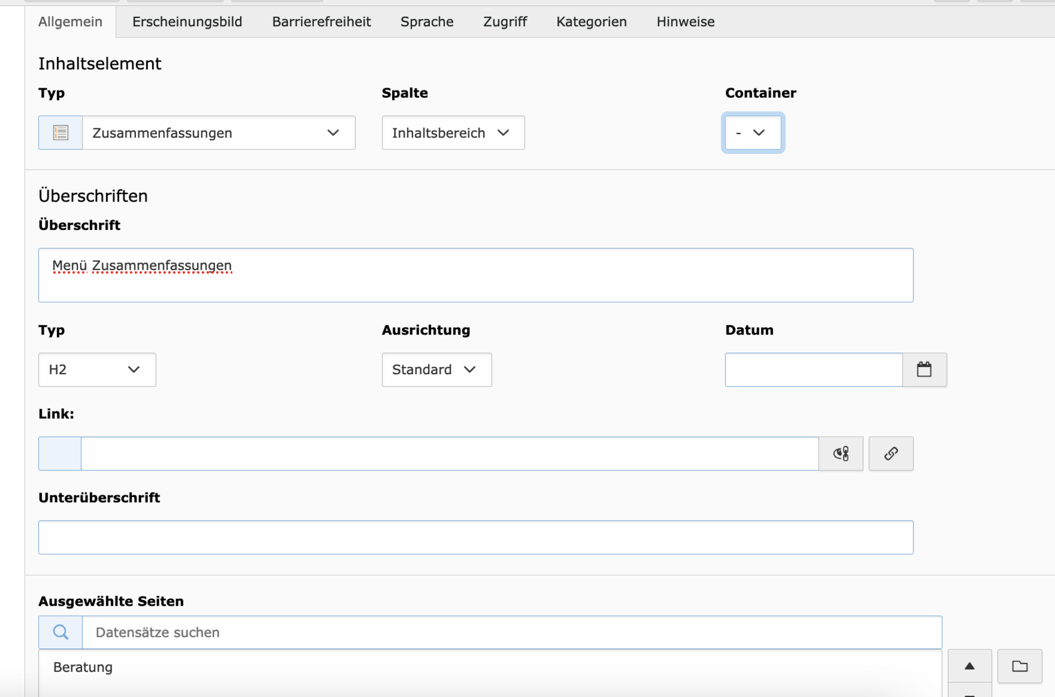Click the Link field's blue prefix box

[60, 454]
